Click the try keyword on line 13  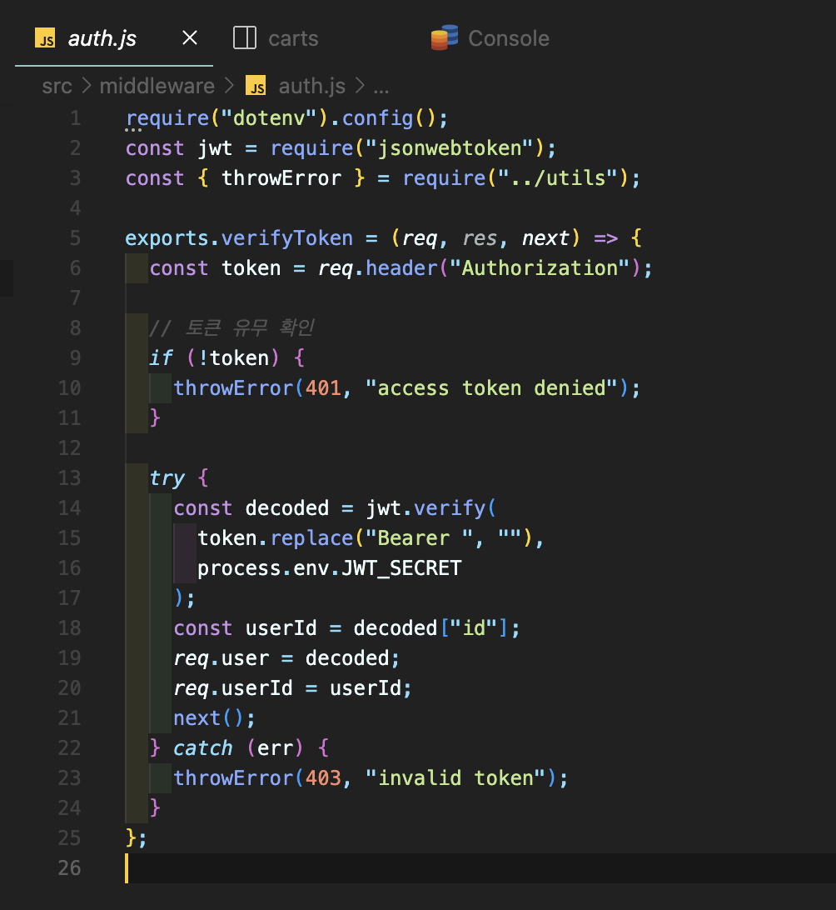pyautogui.click(x=167, y=478)
